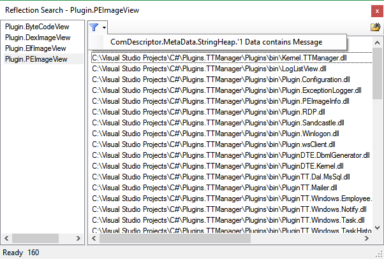Screen dimensions: 384x259
Task: Click the results horizontal scroll left arrow
Action: coord(94,238)
